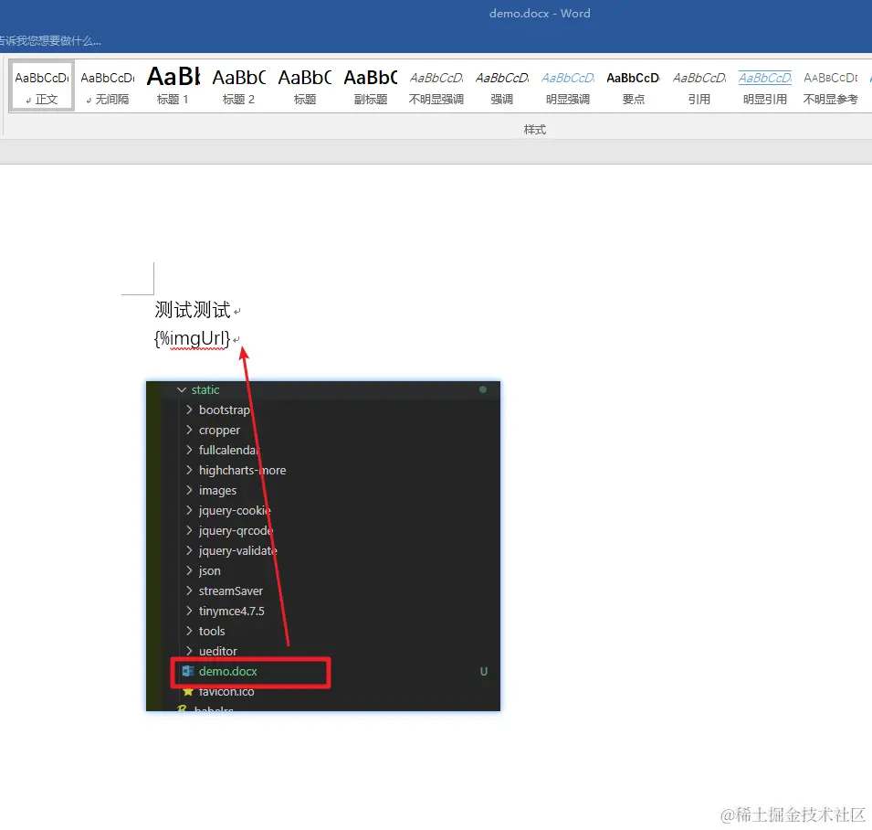The image size is (872, 830).
Task: Click the {%imgUrl} placeholder text
Action: tap(192, 338)
